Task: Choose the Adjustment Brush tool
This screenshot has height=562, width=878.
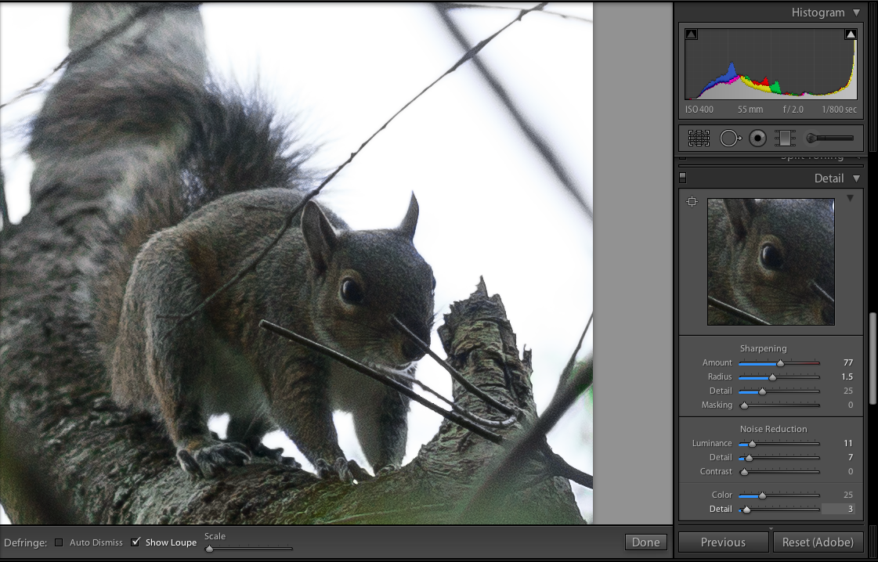Action: [x=829, y=139]
